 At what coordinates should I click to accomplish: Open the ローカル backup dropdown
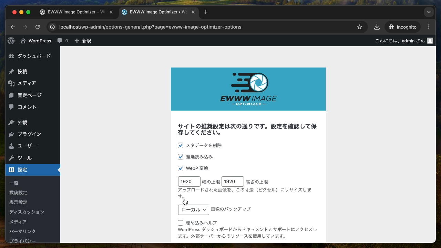[194, 209]
